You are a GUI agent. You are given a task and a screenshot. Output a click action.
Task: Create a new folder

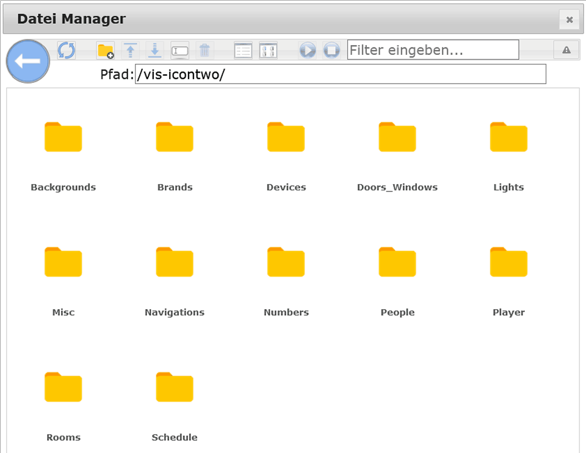coord(106,51)
